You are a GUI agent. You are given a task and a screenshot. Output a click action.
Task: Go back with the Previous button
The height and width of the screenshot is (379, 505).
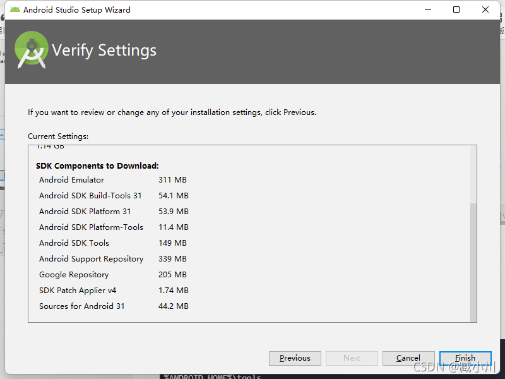(x=295, y=358)
